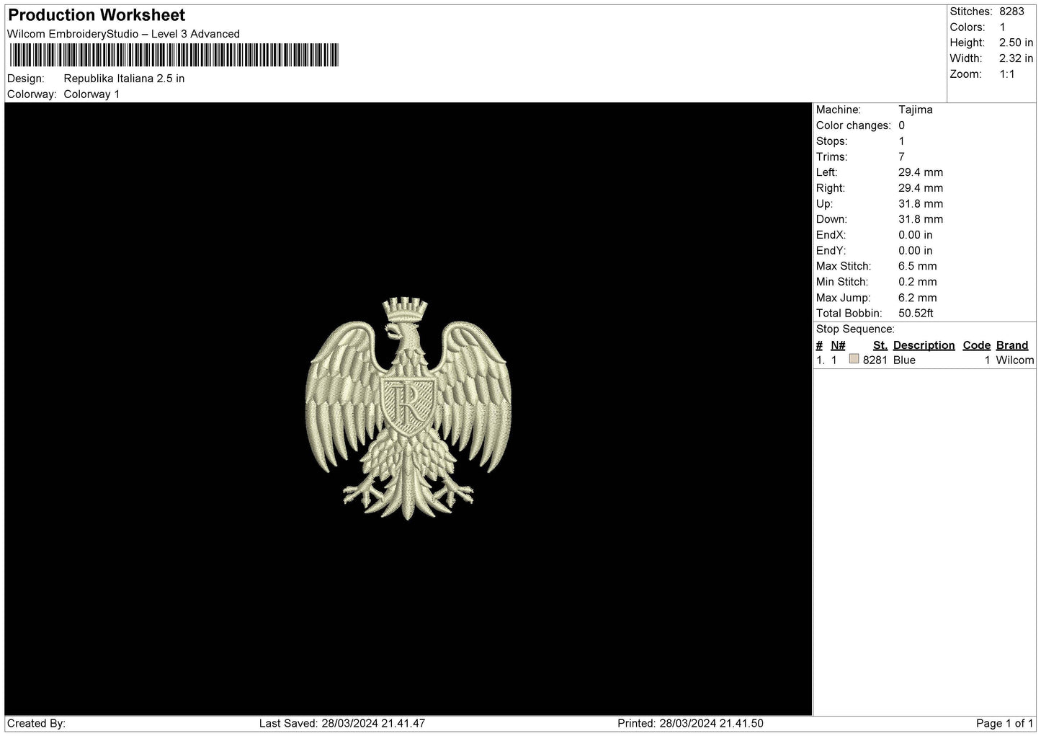Viewport: 1041px width, 736px height.
Task: Click the Created By label
Action: tap(36, 724)
